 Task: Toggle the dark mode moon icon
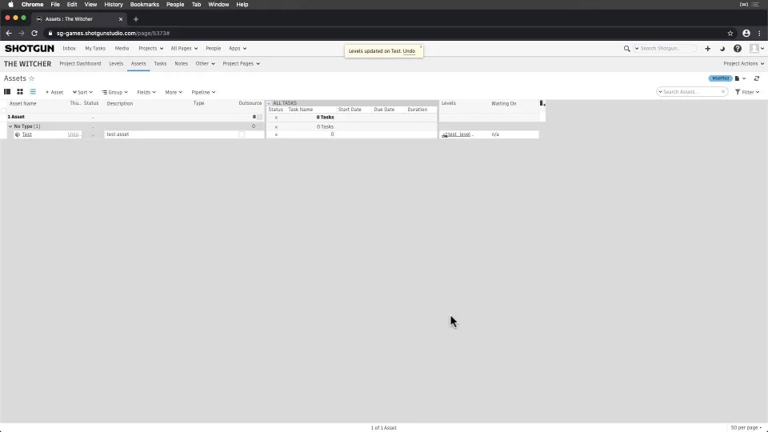[722, 49]
